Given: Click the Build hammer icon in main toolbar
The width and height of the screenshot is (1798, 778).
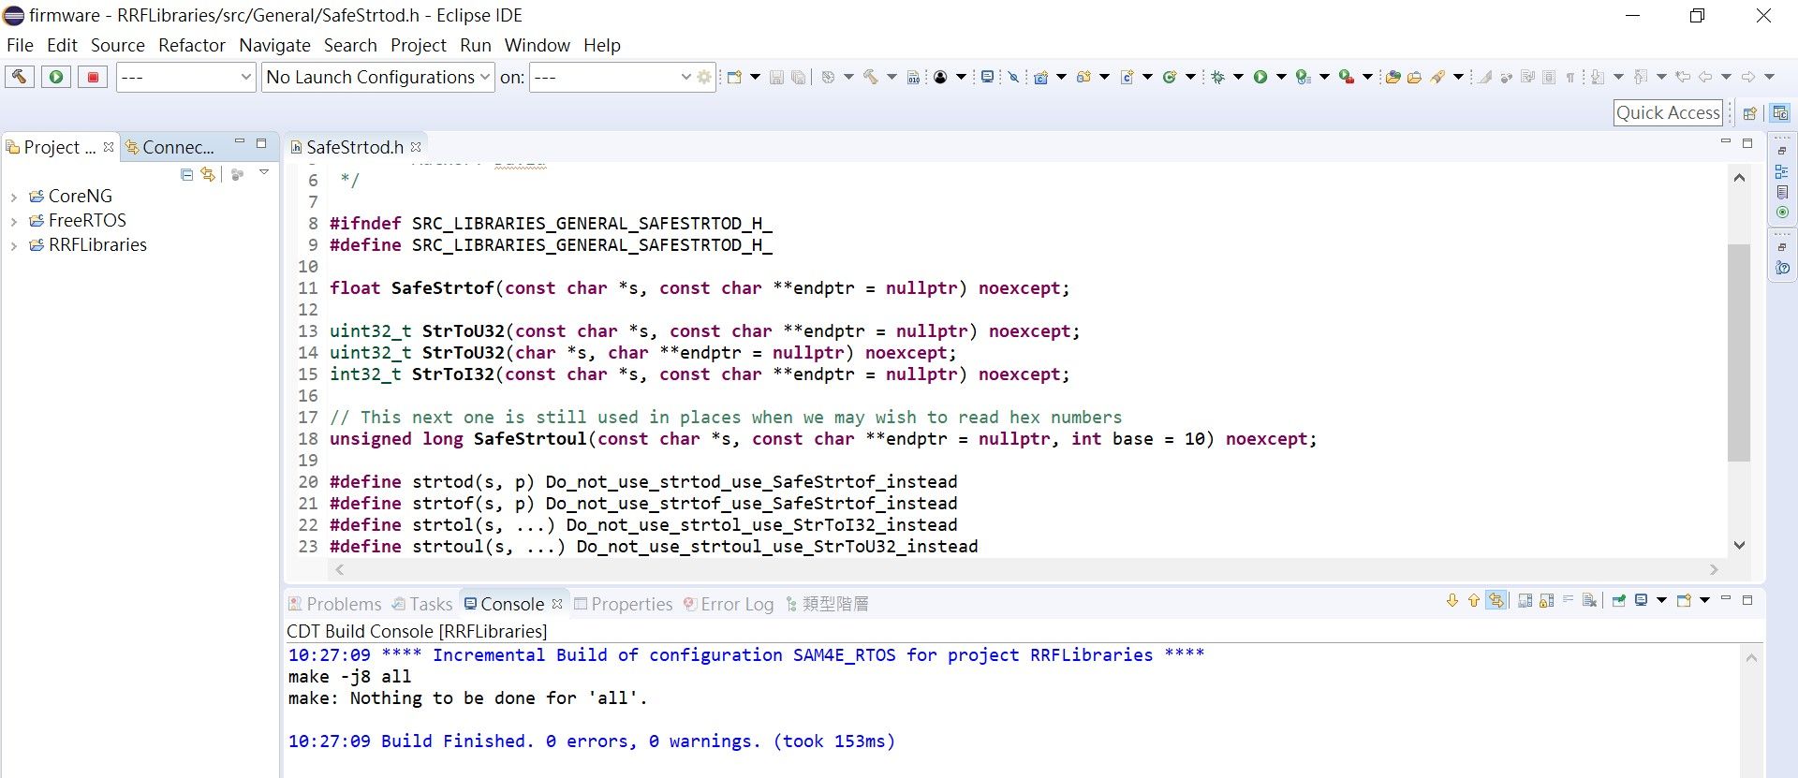Looking at the screenshot, I should (870, 77).
